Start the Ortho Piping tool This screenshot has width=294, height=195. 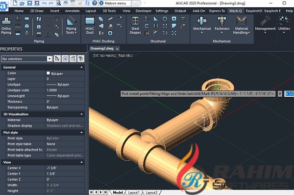point(6,26)
